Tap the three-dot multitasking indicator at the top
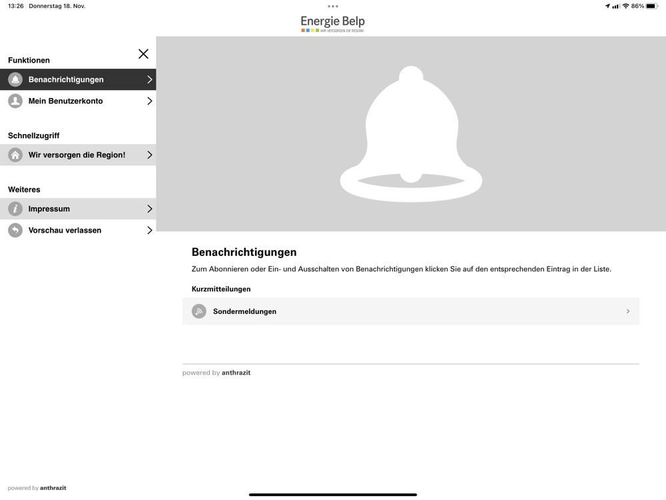The image size is (666, 500). click(x=333, y=7)
